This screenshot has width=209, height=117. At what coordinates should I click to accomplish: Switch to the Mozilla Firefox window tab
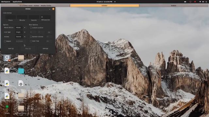click(35, 6)
